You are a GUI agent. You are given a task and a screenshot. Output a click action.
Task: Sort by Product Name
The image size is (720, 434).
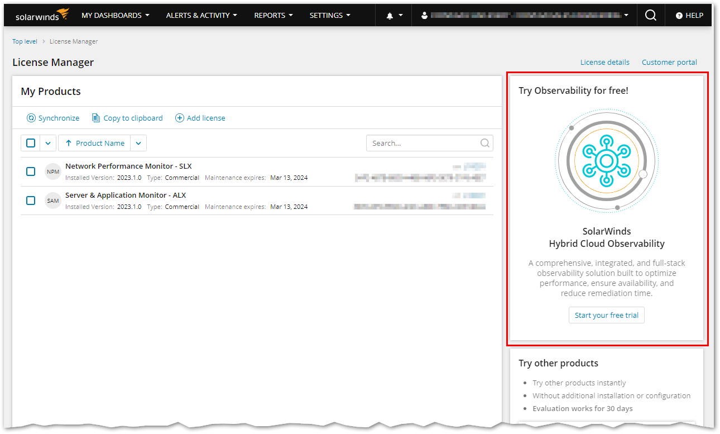(94, 143)
